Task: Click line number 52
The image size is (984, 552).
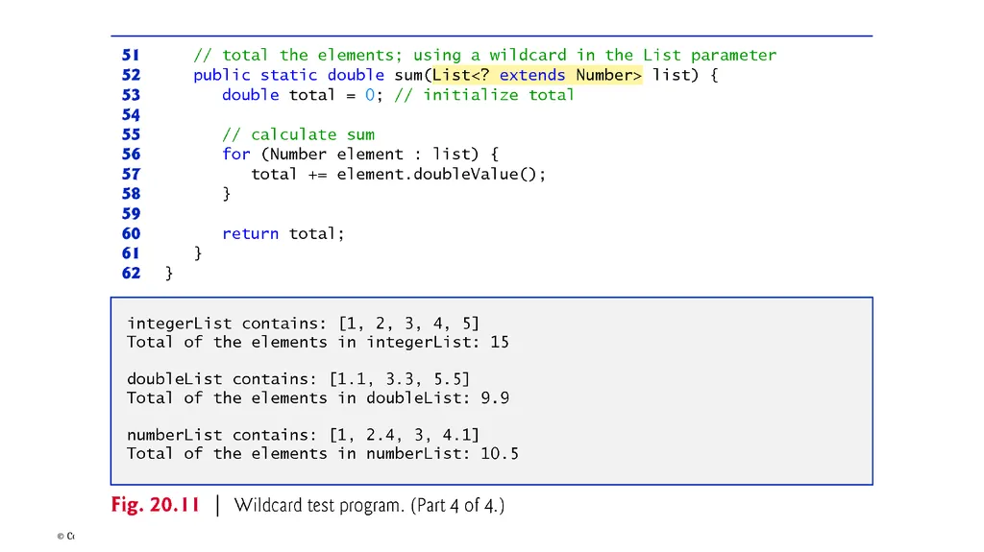Action: pyautogui.click(x=131, y=75)
